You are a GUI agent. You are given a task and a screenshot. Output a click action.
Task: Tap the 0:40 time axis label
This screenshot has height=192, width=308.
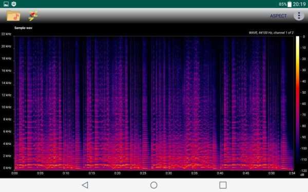click(x=220, y=173)
